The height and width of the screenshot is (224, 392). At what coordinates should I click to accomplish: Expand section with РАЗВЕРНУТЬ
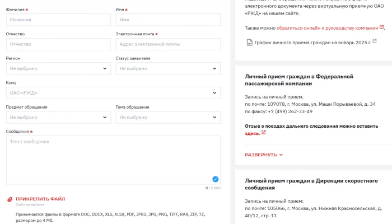[264, 155]
